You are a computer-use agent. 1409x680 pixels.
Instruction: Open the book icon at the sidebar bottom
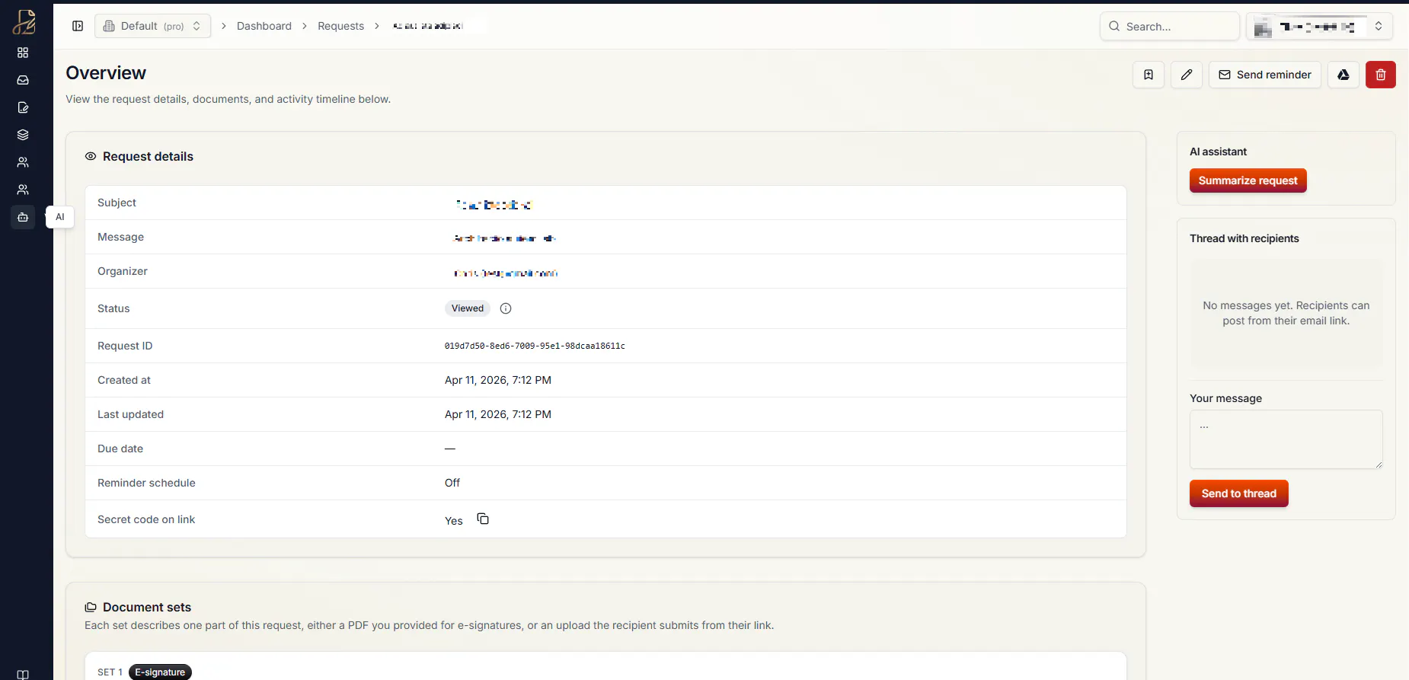point(23,675)
